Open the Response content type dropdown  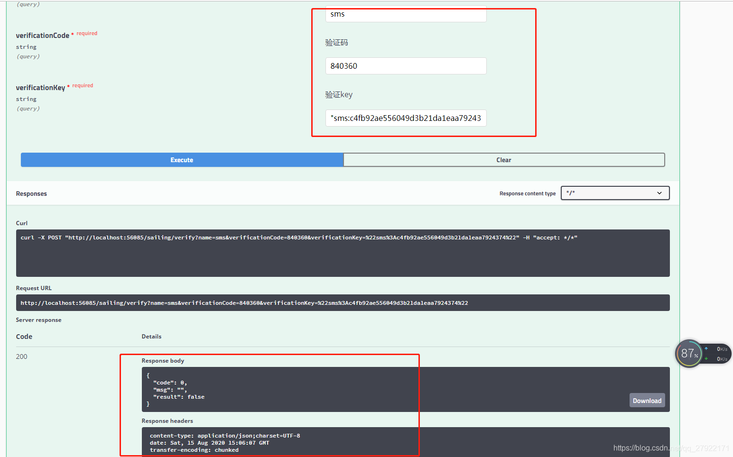615,193
